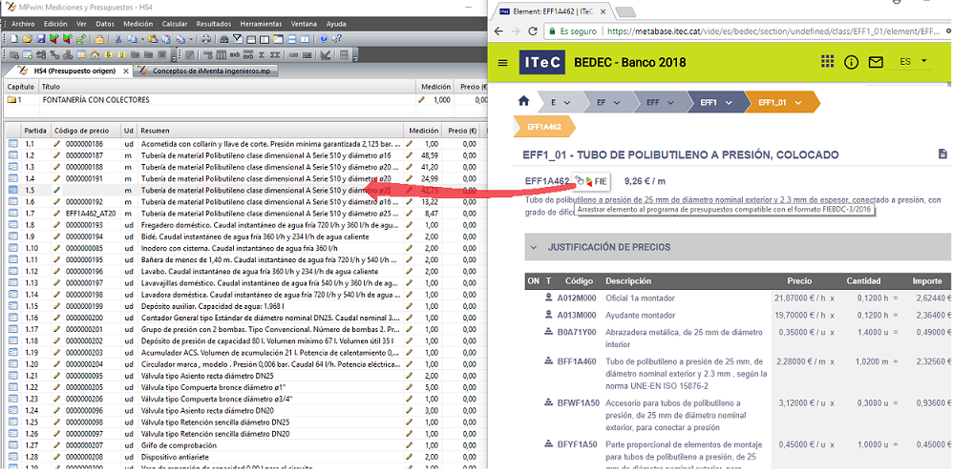
Task: Open component code BFWF1A50
Action: tap(579, 402)
